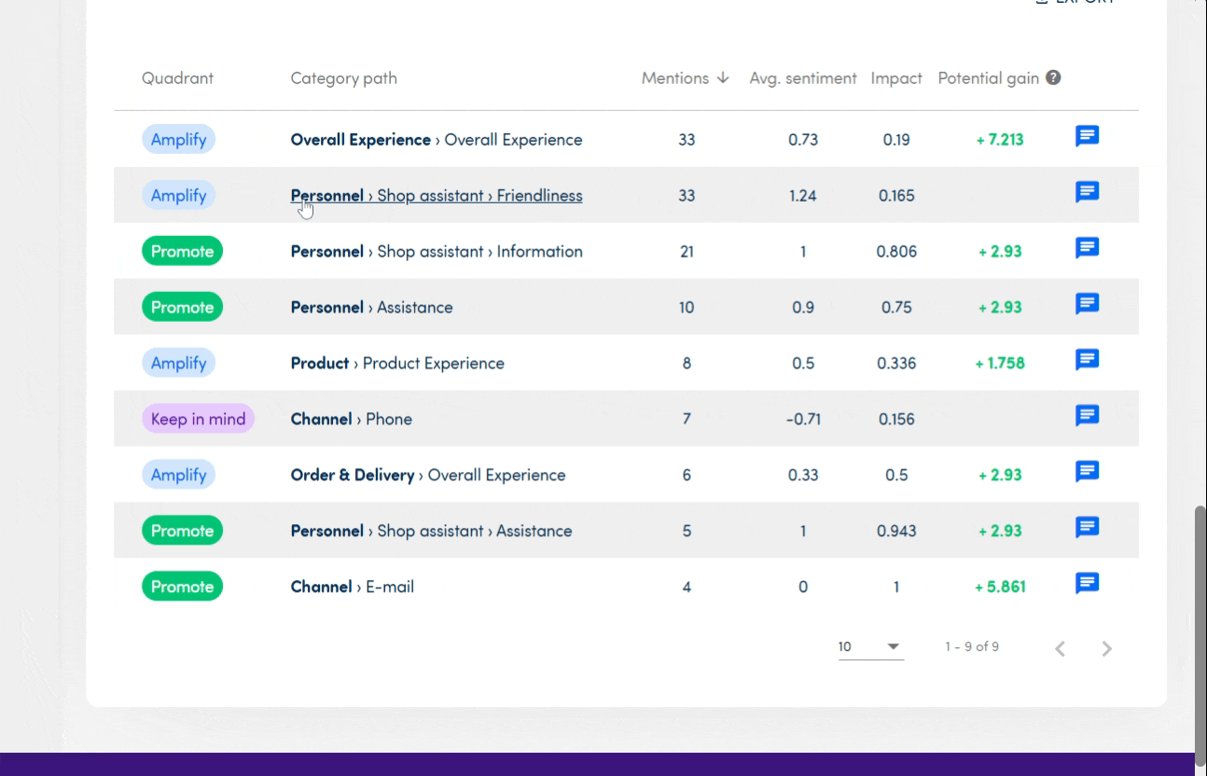Viewport: 1207px width, 776px height.
Task: Open Personnel › Shop assistant › Friendliness link
Action: point(437,196)
